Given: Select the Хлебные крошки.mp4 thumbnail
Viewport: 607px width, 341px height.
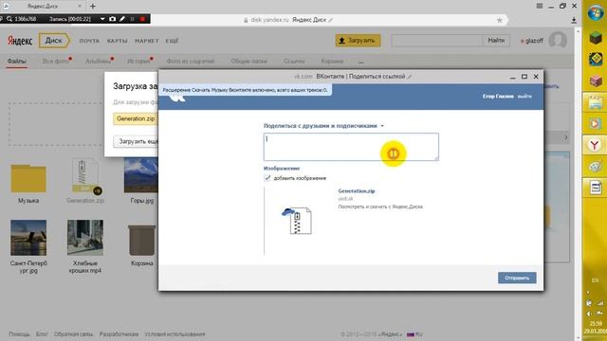Looking at the screenshot, I should click(85, 238).
